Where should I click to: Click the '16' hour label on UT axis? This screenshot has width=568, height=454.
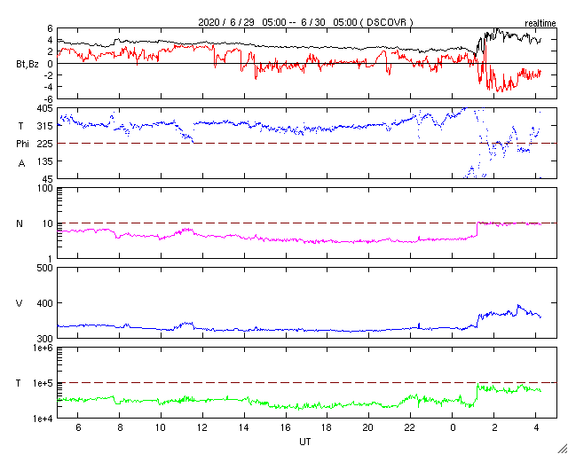coord(286,427)
